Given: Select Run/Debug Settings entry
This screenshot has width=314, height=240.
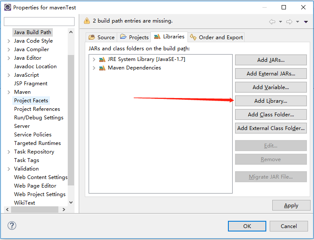Looking at the screenshot, I should (39, 118).
